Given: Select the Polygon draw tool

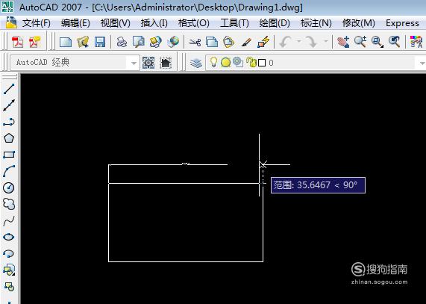Looking at the screenshot, I should point(9,138).
